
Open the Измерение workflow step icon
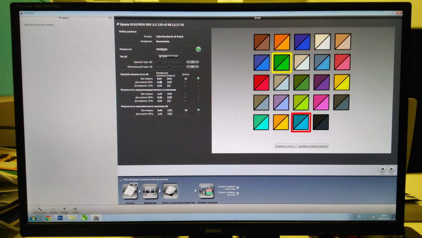(x=150, y=191)
